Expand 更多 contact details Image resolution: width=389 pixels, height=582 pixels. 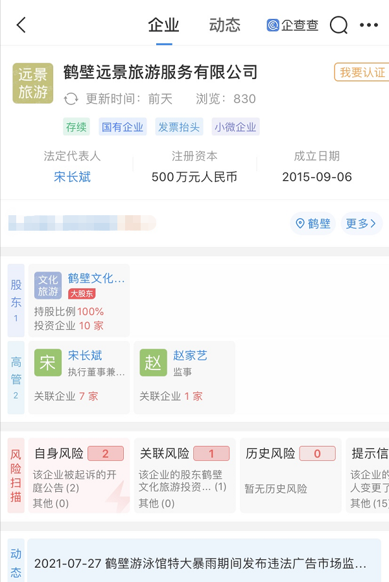[362, 224]
